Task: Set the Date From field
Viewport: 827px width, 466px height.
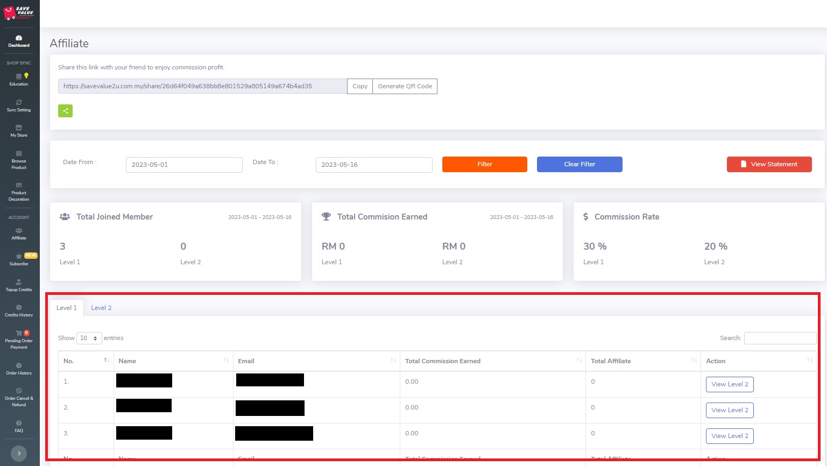Action: tap(184, 165)
